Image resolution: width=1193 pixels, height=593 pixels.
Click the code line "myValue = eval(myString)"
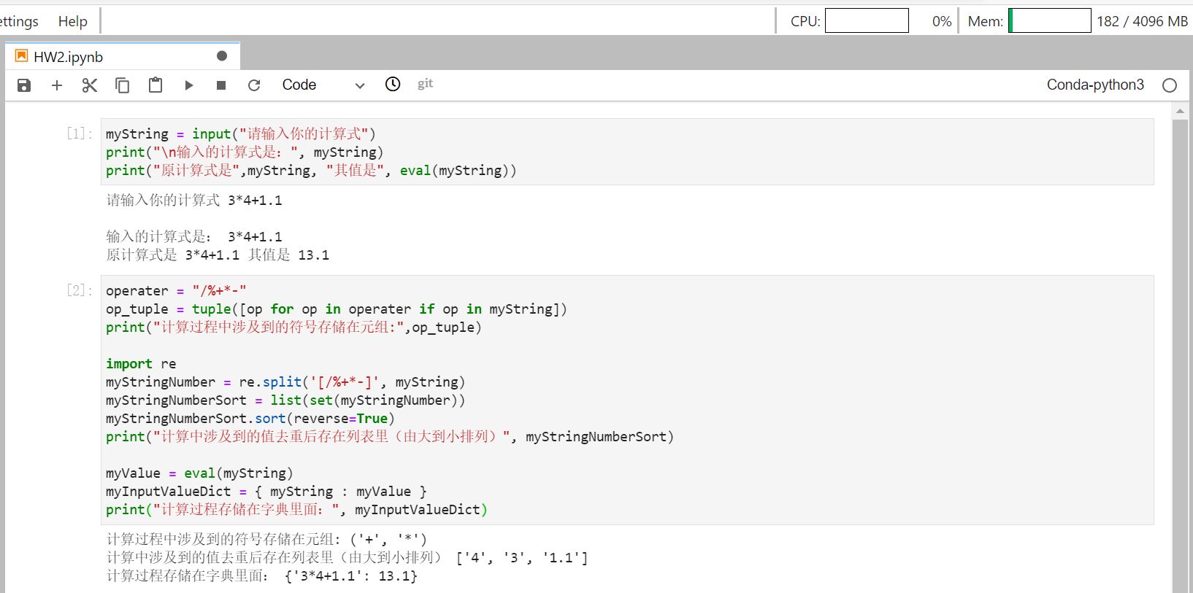[199, 473]
